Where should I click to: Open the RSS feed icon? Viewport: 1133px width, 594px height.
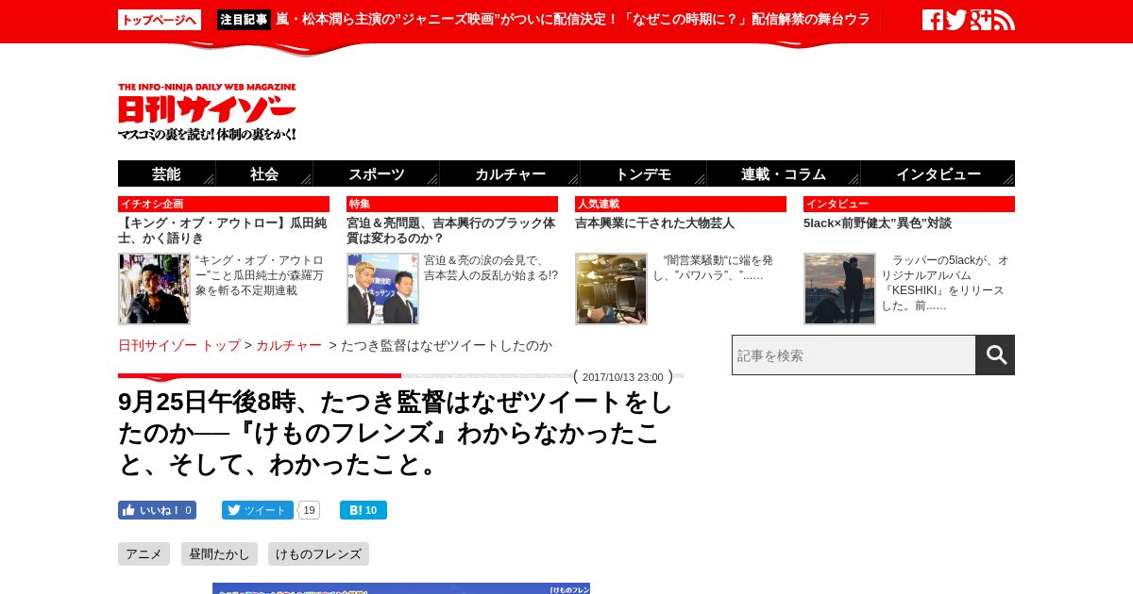click(1005, 20)
